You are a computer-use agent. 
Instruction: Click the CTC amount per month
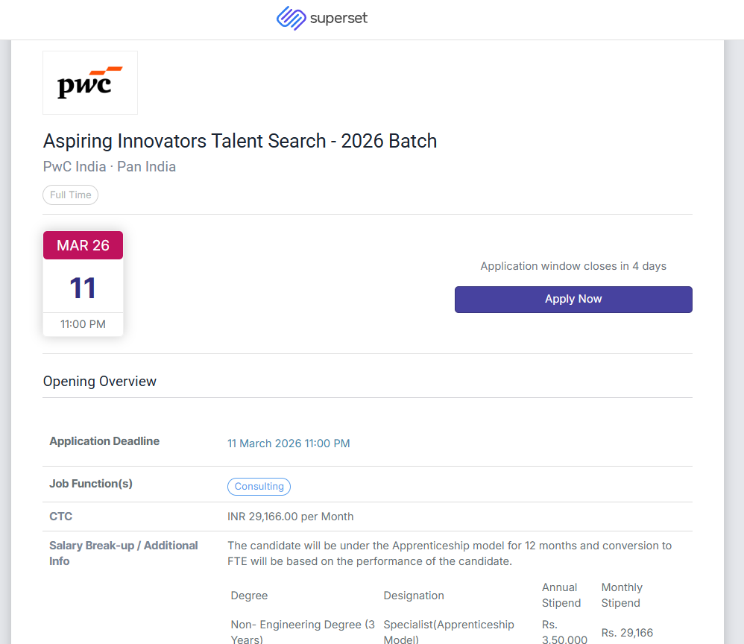tap(290, 517)
